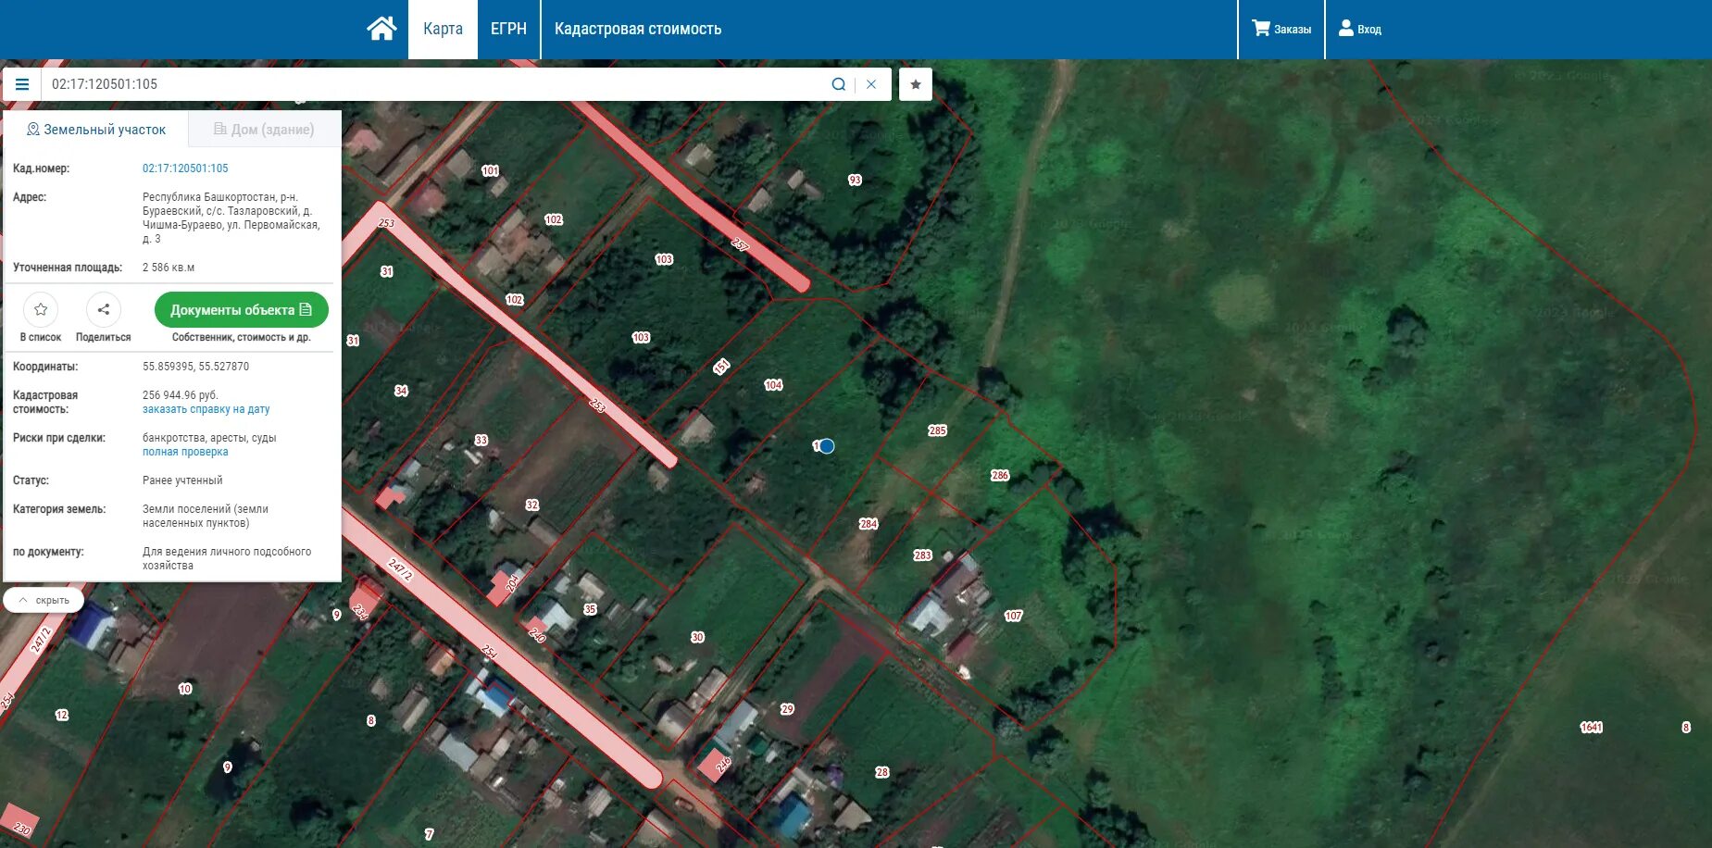Select parcel 1641 on the map
This screenshot has height=848, width=1712.
(x=1591, y=728)
